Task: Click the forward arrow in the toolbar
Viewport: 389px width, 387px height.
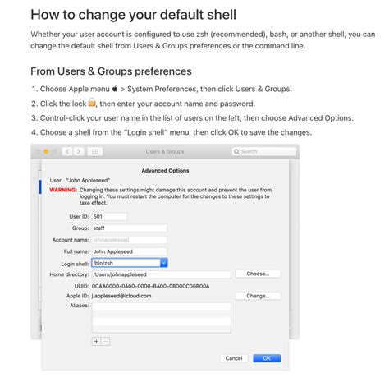Action: [x=79, y=151]
